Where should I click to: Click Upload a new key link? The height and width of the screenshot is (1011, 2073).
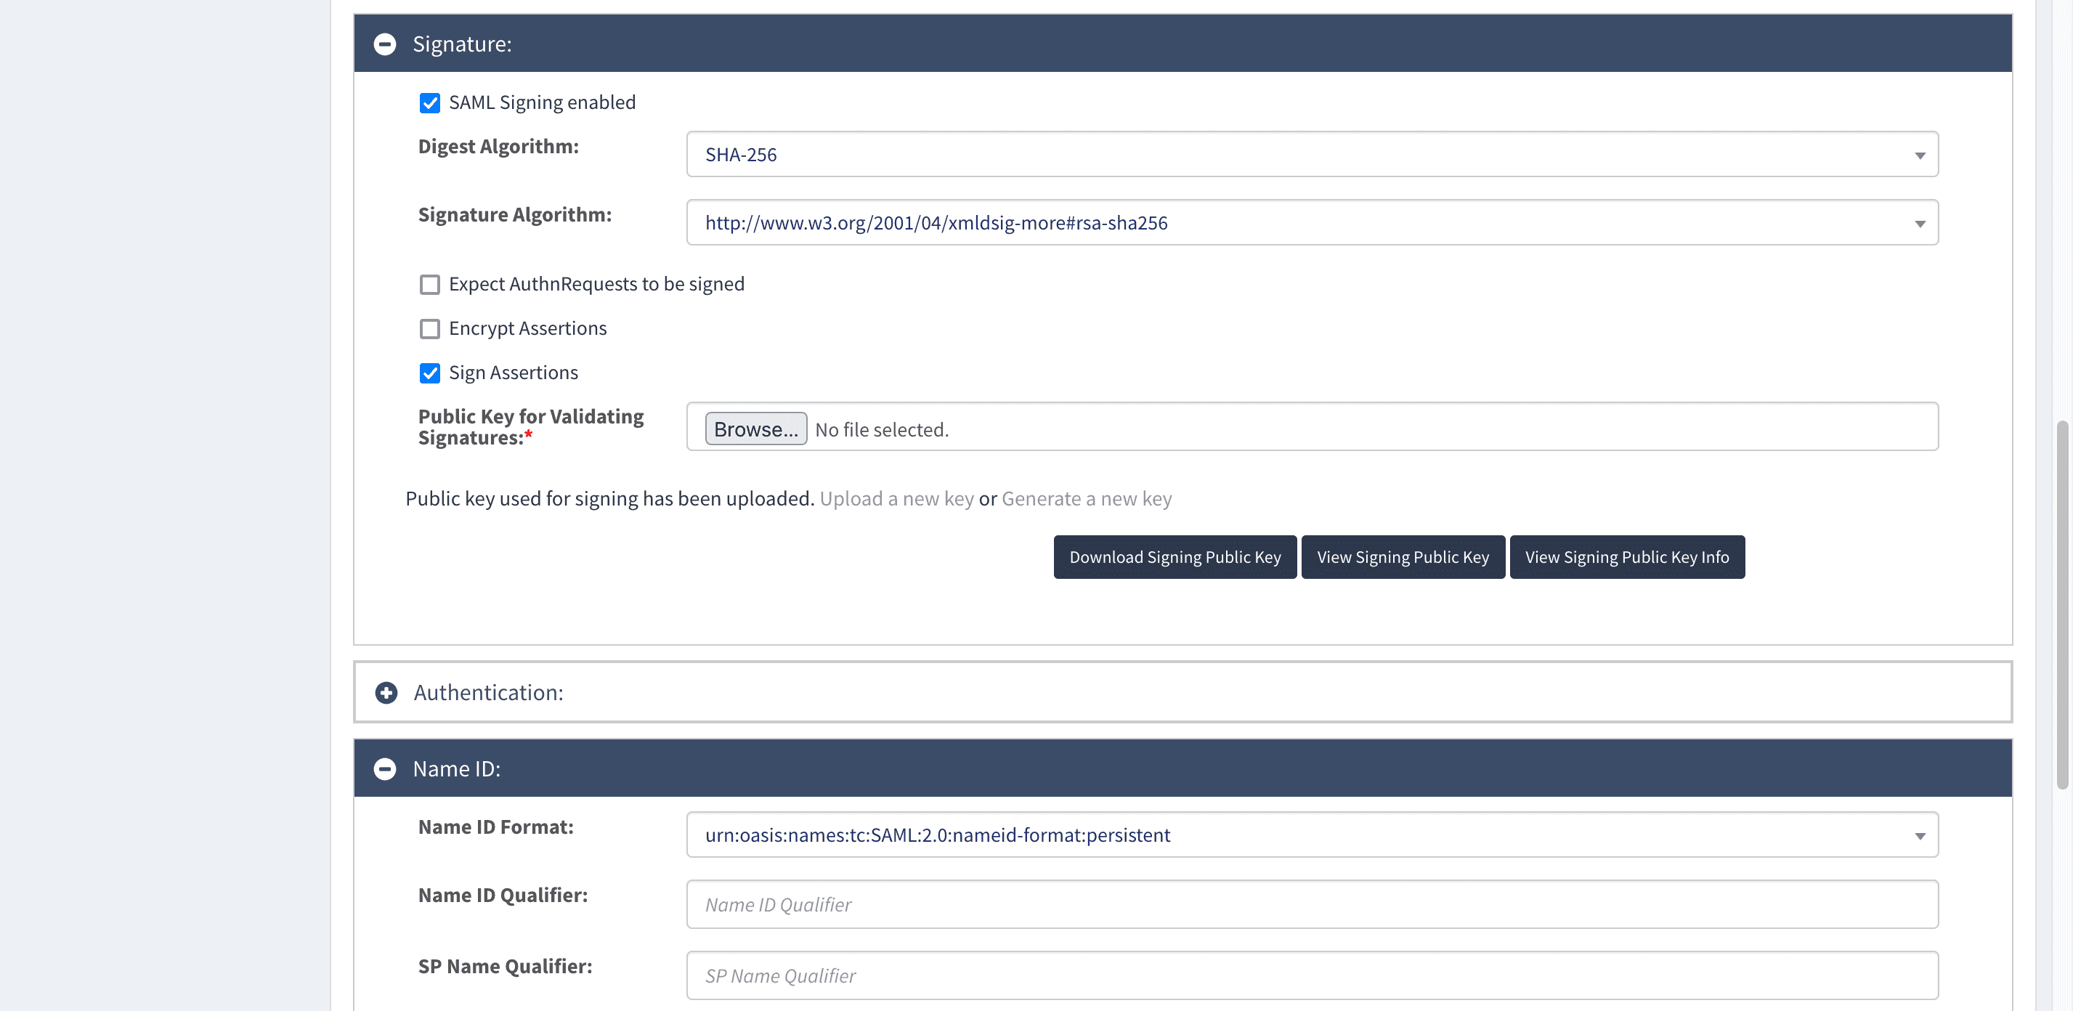click(x=896, y=499)
